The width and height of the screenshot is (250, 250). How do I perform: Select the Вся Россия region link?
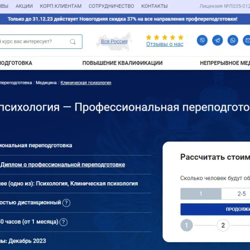[114, 42]
